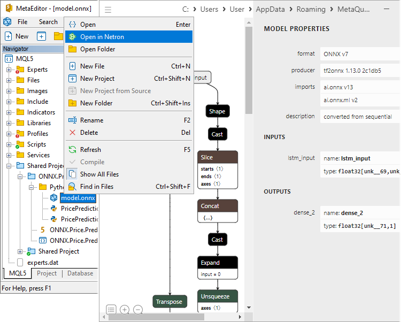Screen dimensions: 401x322
Task: Click the Slice node in graph
Action: click(x=218, y=157)
